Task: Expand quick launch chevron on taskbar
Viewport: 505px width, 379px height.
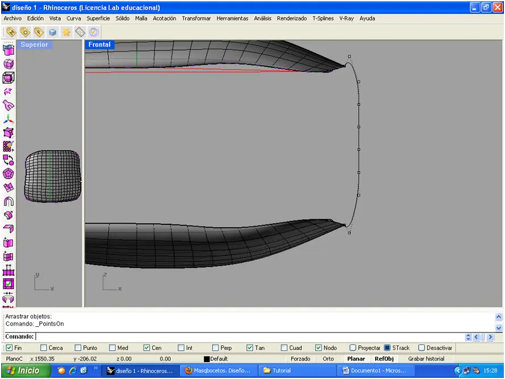Action: click(95, 368)
